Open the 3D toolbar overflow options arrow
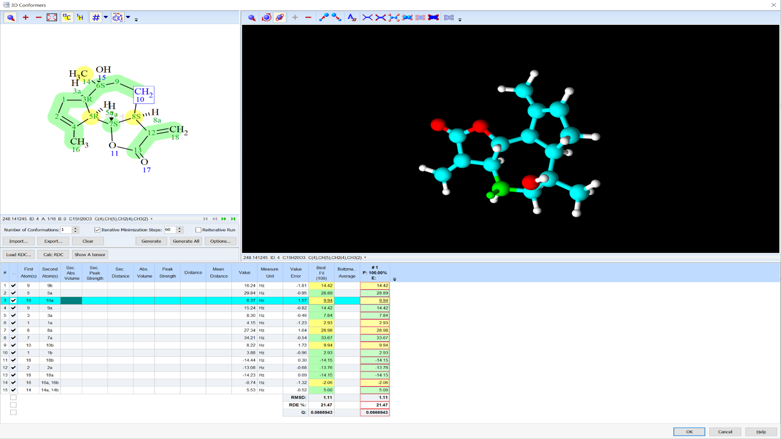This screenshot has height=439, width=781. click(460, 20)
